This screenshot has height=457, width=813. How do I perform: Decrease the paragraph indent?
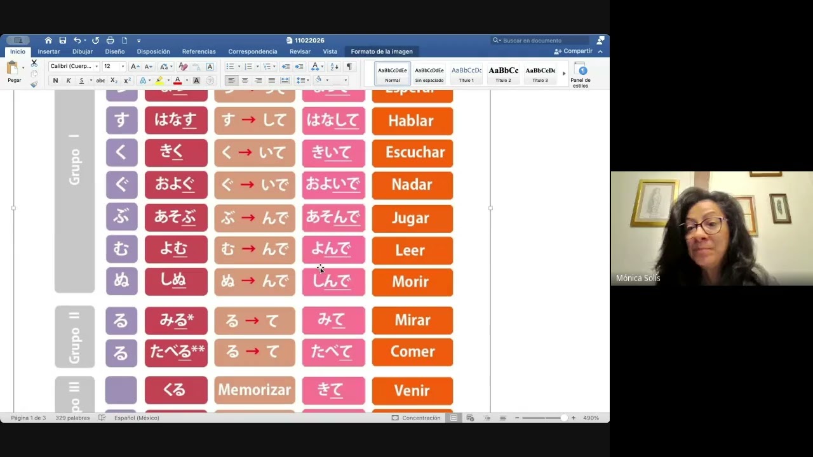[x=286, y=66]
